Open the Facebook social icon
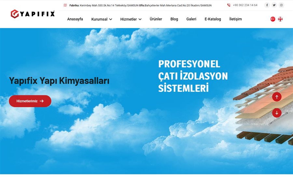Screen dimensions: 293x183 267,5
